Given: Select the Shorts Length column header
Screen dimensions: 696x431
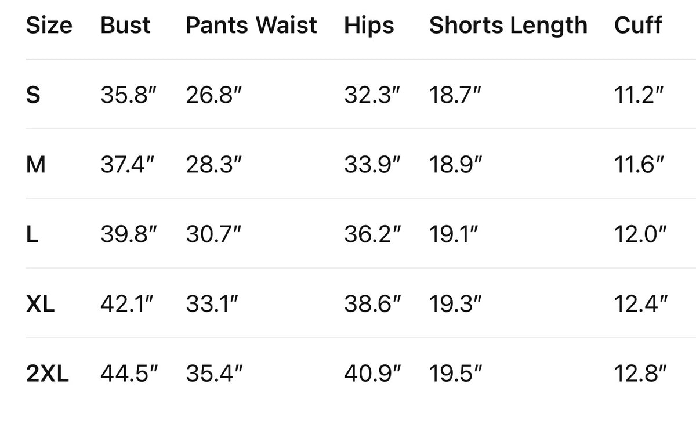Looking at the screenshot, I should [508, 26].
